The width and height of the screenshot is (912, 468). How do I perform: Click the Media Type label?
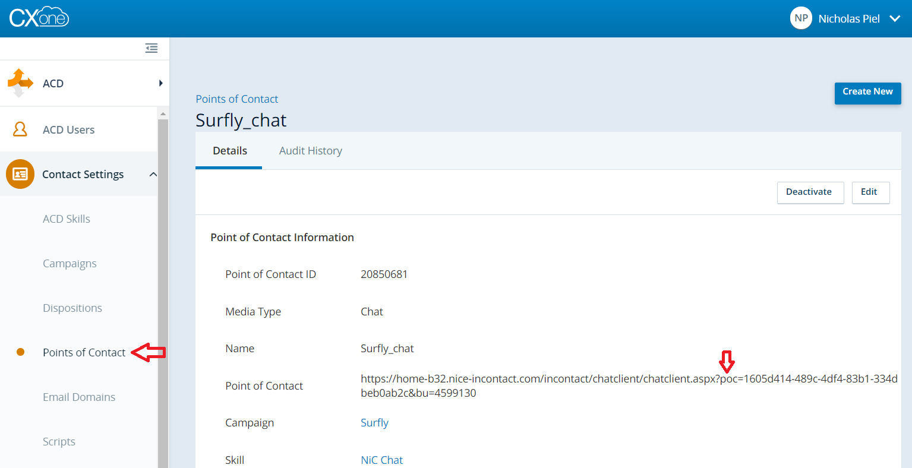point(253,312)
